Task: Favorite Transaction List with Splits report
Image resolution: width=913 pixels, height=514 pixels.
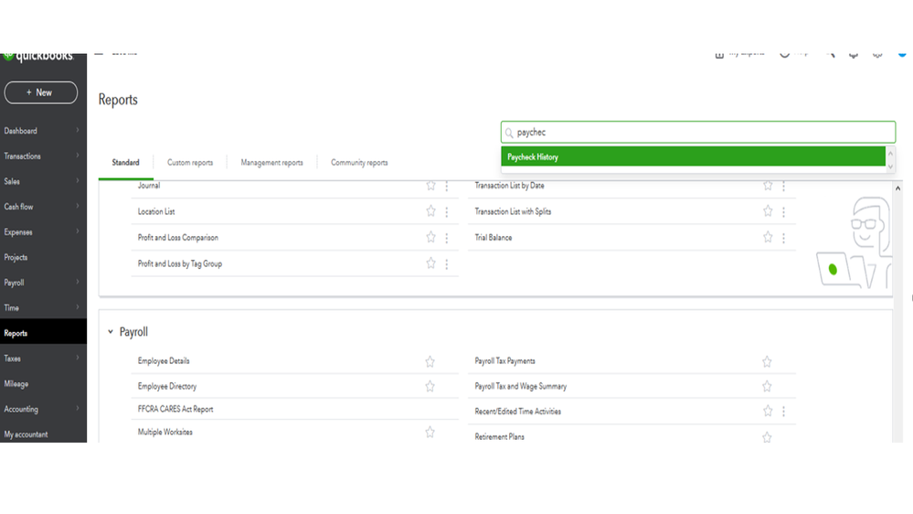Action: click(x=768, y=211)
